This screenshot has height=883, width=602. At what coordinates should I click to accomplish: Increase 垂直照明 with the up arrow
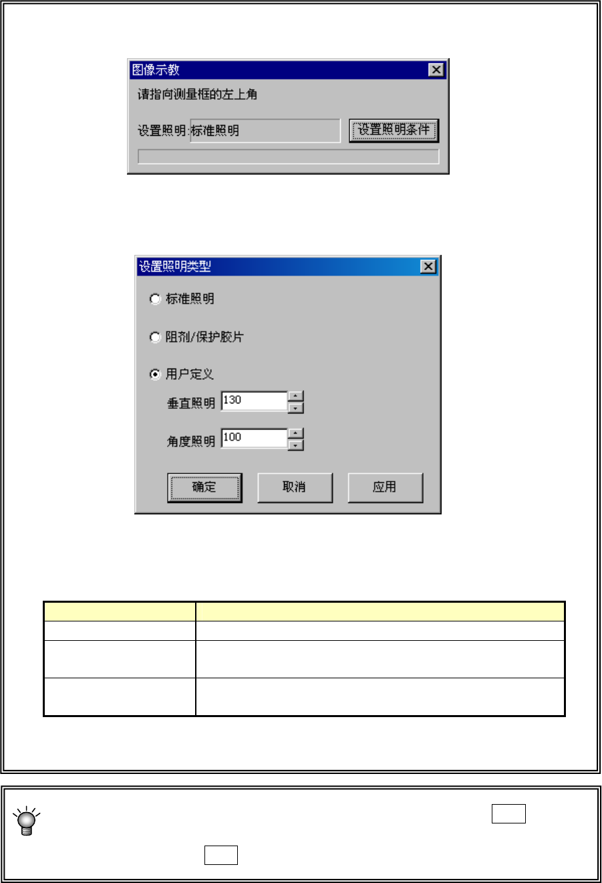click(296, 396)
